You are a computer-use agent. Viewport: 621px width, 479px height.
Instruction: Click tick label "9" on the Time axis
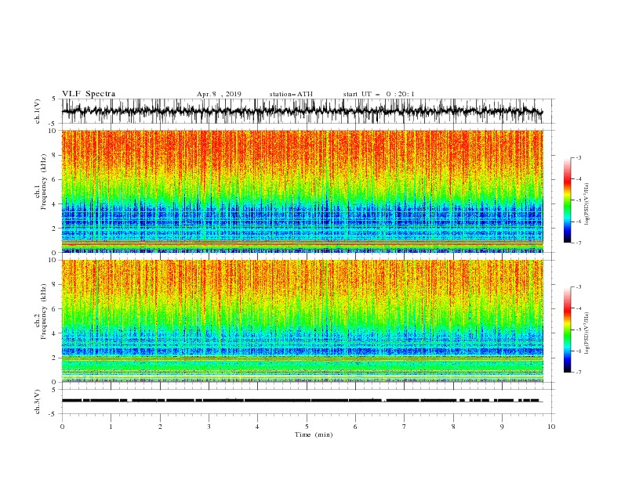tap(502, 427)
